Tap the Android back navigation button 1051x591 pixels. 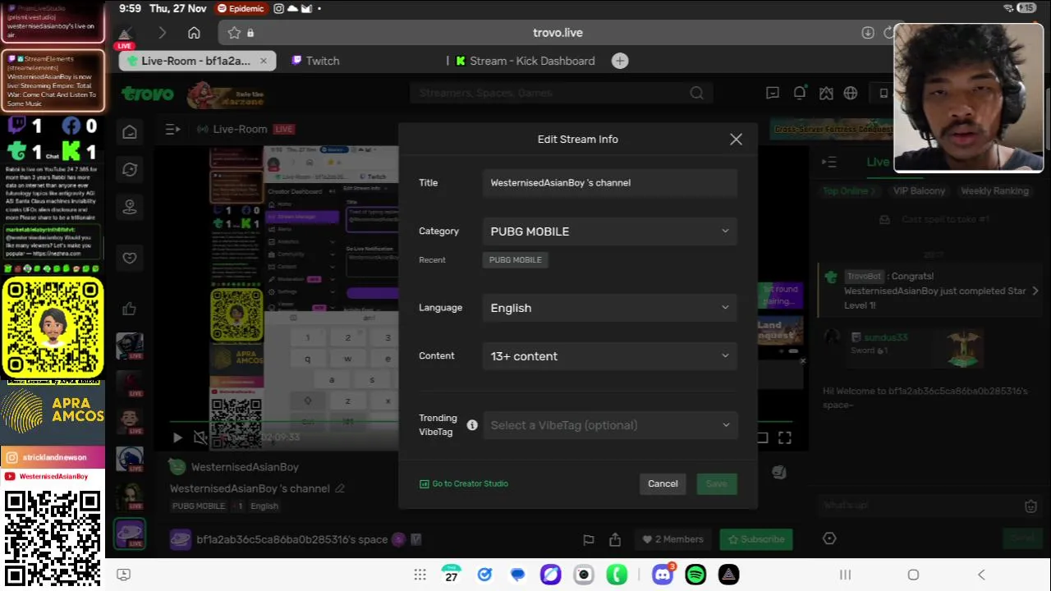[x=981, y=575]
